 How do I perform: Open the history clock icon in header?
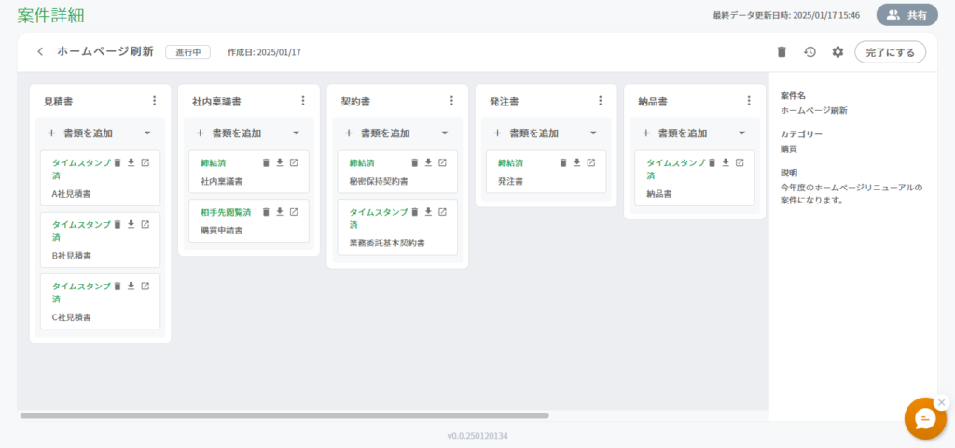(x=810, y=52)
